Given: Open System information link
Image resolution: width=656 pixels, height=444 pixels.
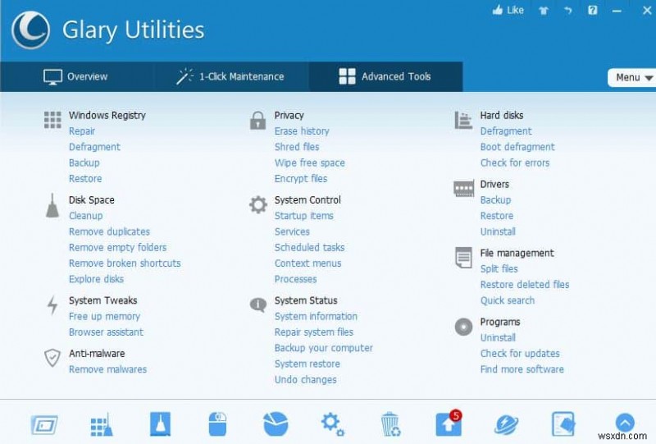Looking at the screenshot, I should point(317,316).
